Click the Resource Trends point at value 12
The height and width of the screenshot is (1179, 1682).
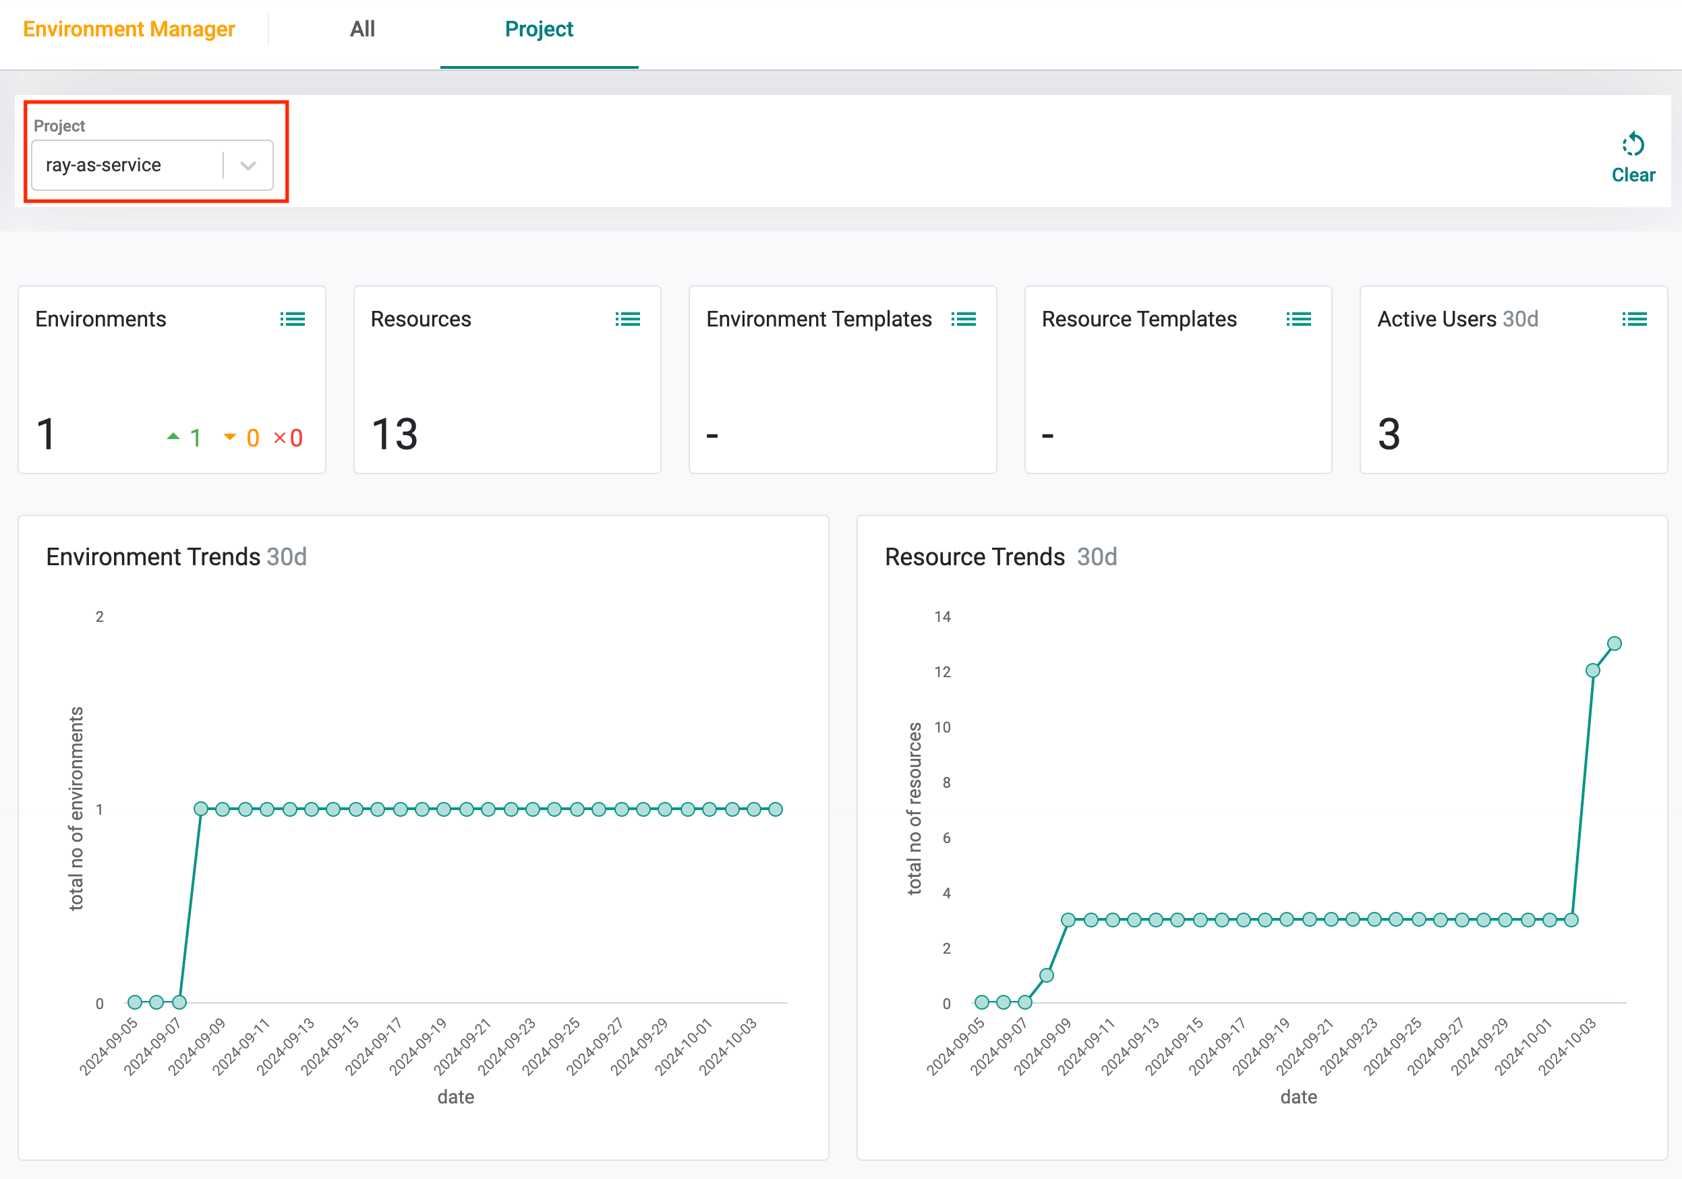pyautogui.click(x=1592, y=670)
